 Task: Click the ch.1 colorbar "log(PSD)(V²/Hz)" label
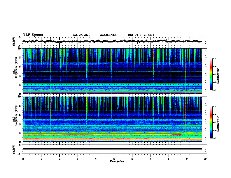[218, 76]
